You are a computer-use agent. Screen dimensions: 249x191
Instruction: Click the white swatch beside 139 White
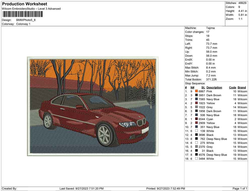[x=196, y=131]
